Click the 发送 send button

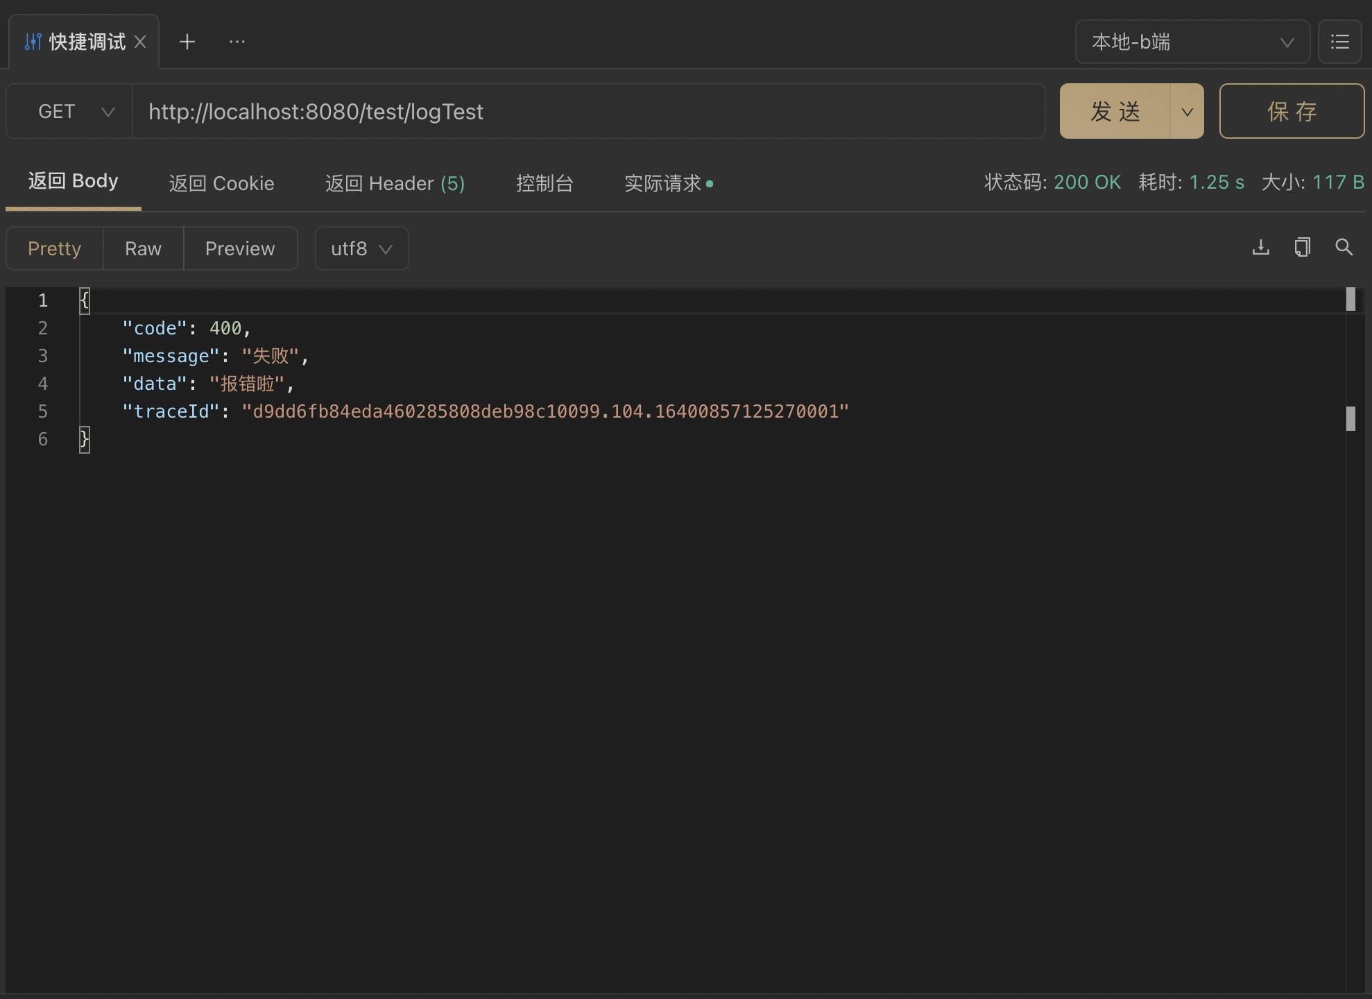coord(1113,111)
